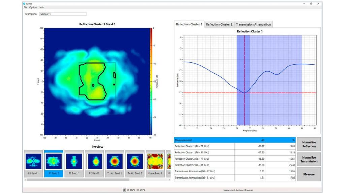Click the QAR50 app icon in title bar

click(x=25, y=4)
